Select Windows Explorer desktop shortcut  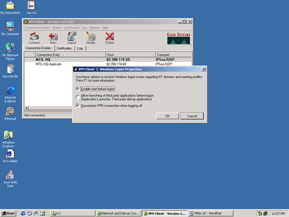point(8,139)
